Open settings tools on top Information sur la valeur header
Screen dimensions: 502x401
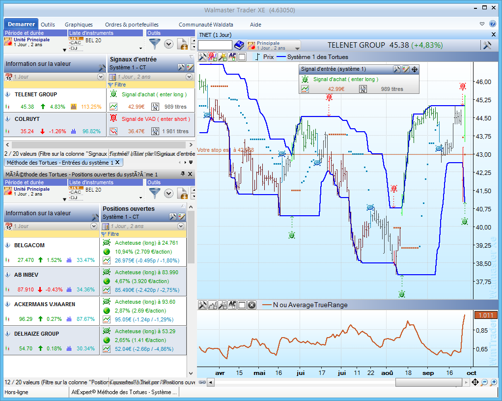pos(102,68)
